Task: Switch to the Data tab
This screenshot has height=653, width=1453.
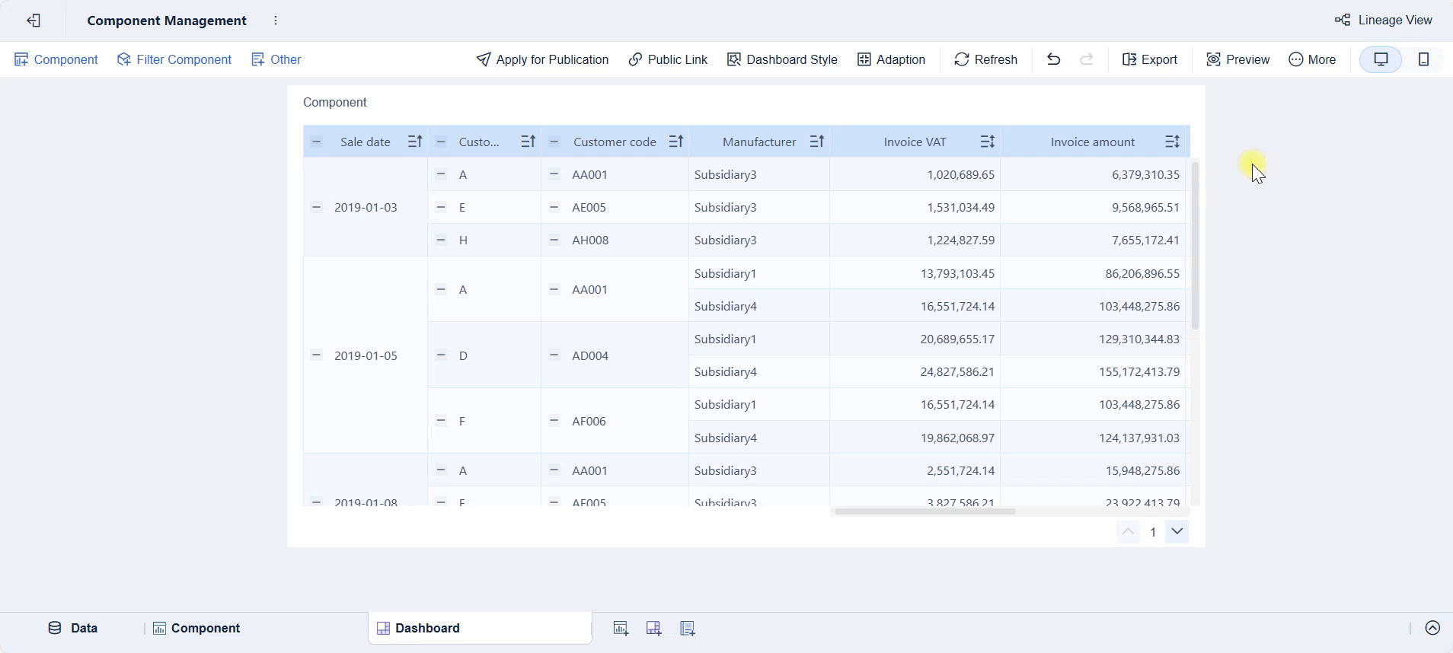Action: 73,628
